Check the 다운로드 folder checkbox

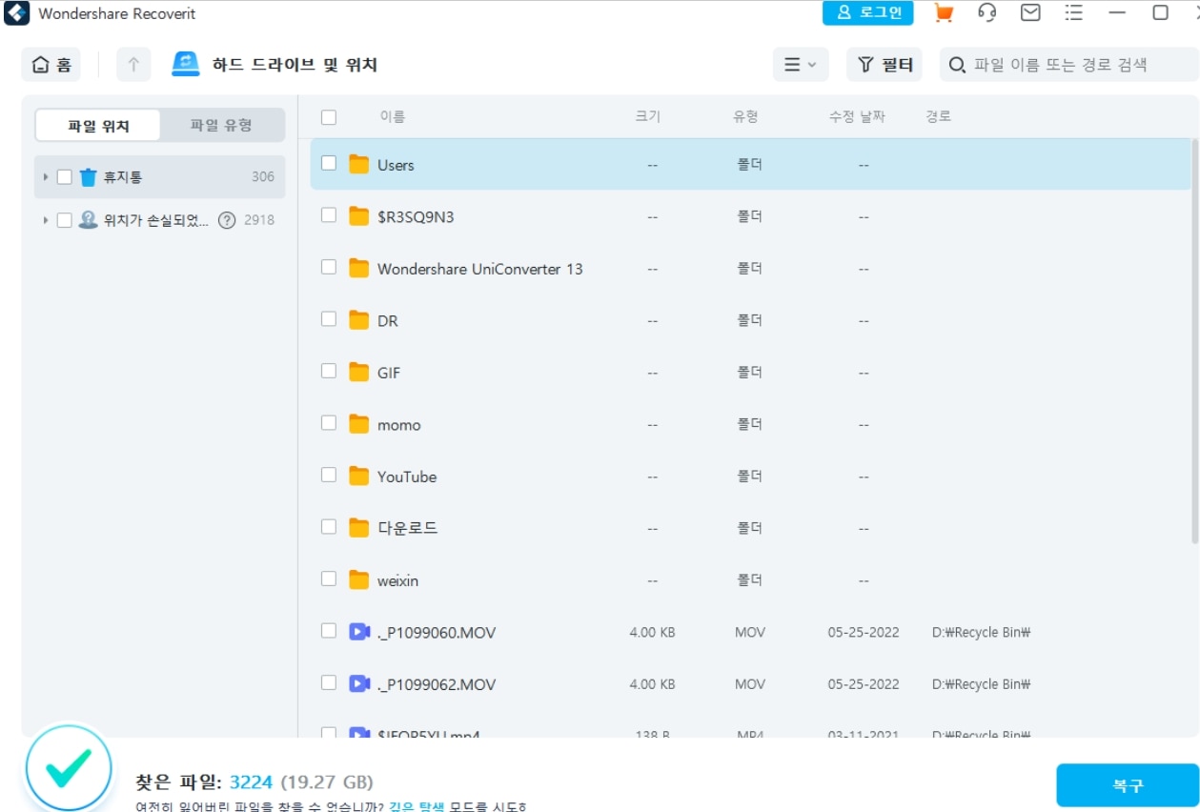click(329, 526)
